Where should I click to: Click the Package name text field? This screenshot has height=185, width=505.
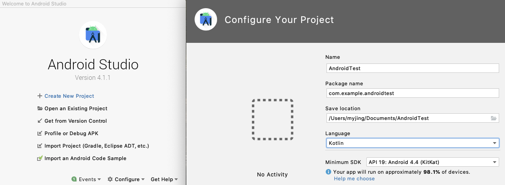click(412, 93)
